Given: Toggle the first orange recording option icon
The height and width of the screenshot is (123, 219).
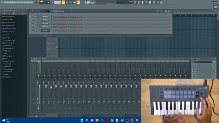Looking at the screenshot, I should [x=63, y=2].
